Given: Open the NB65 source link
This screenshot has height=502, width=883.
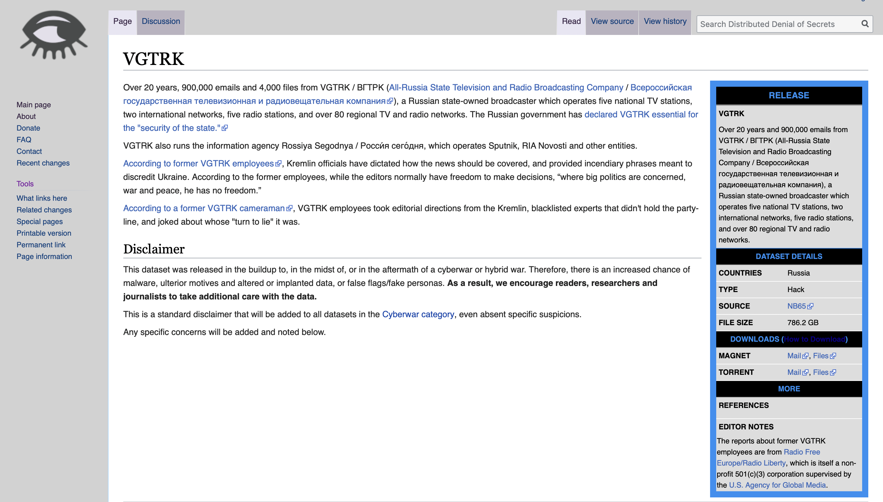Looking at the screenshot, I should [x=797, y=306].
